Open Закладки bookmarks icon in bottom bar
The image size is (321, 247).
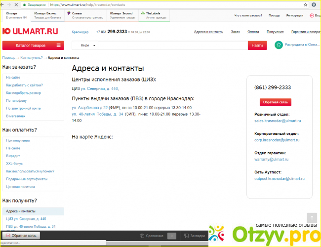click(x=186, y=236)
